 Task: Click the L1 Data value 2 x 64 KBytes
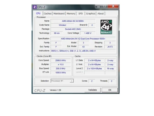(x=94, y=60)
